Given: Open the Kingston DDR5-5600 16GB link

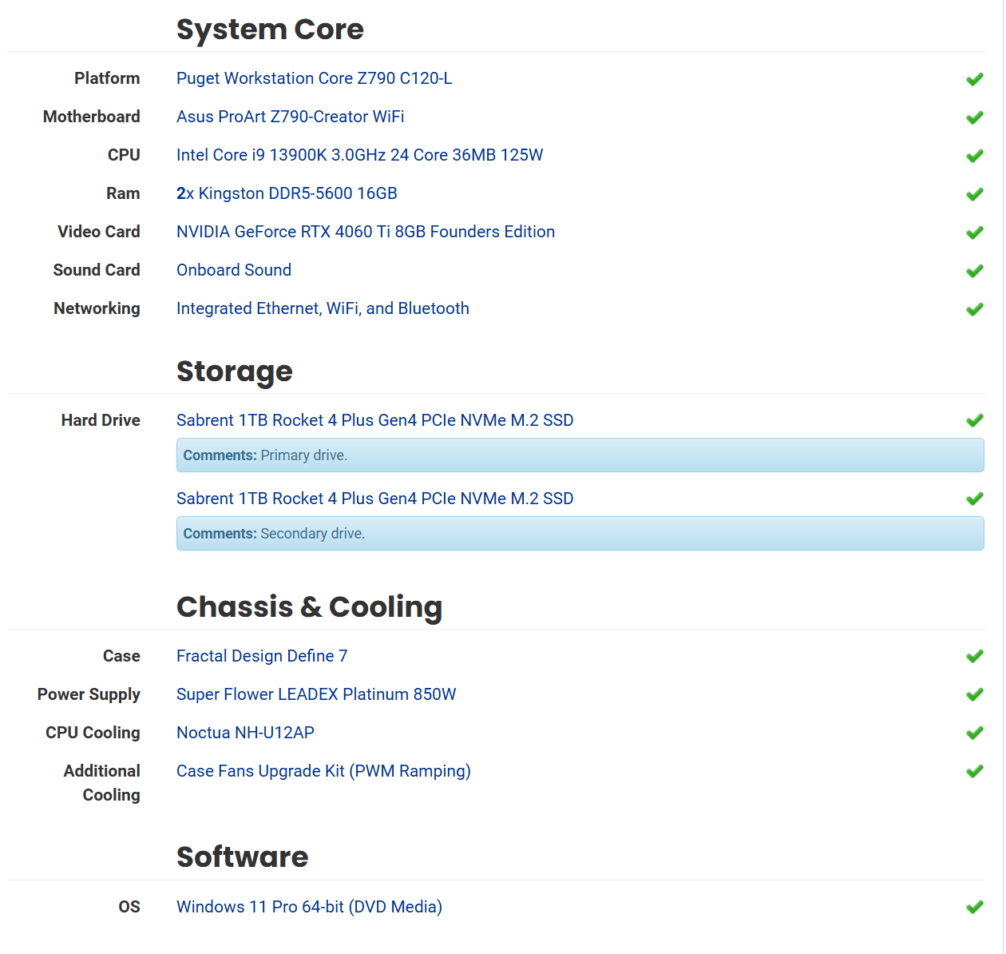Looking at the screenshot, I should 297,193.
